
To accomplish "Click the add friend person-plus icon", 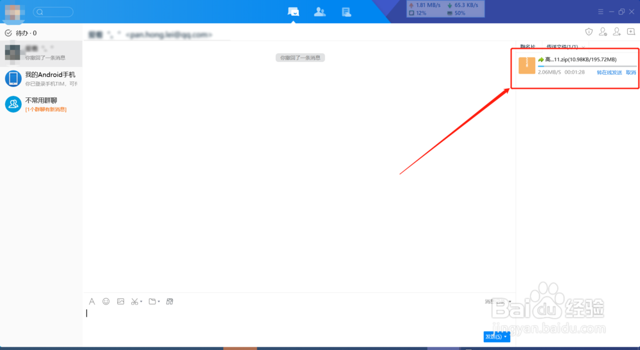I will coord(617,32).
